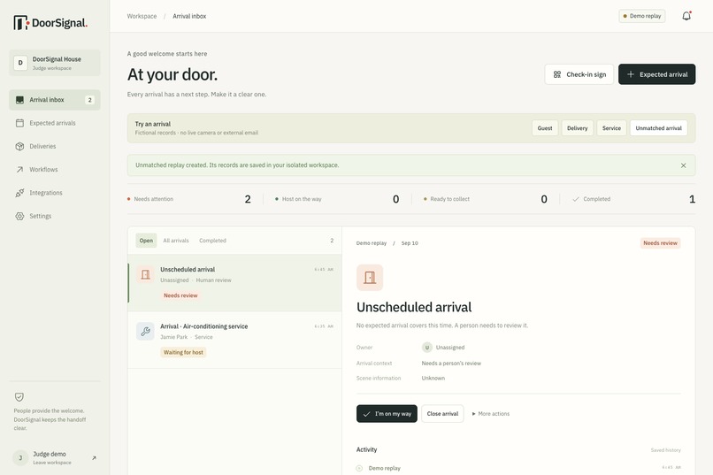This screenshot has width=713, height=475.
Task: Click the Host on the way counter
Action: [337, 199]
